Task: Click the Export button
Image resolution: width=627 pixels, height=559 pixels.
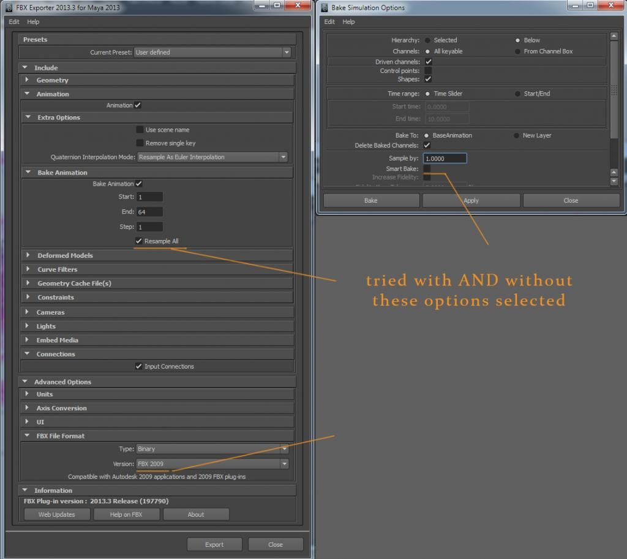Action: [214, 544]
